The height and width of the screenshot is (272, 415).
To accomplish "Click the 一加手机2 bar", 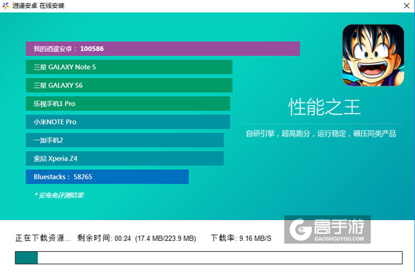I will tap(124, 140).
